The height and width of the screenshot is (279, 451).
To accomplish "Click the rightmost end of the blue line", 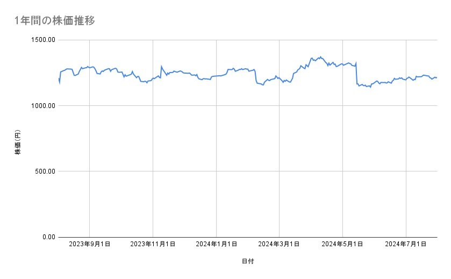I will click(x=436, y=77).
